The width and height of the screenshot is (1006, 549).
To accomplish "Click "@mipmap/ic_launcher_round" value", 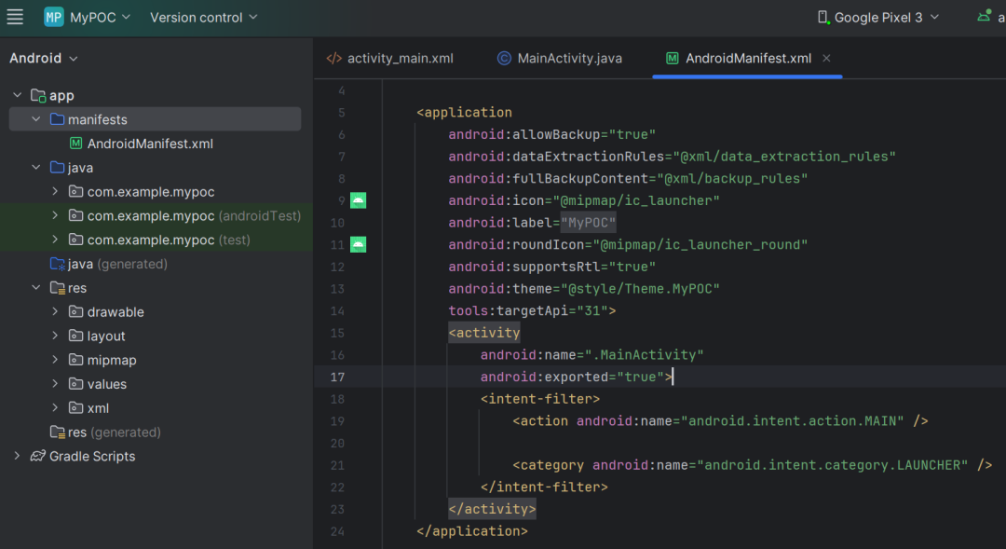I will (700, 244).
